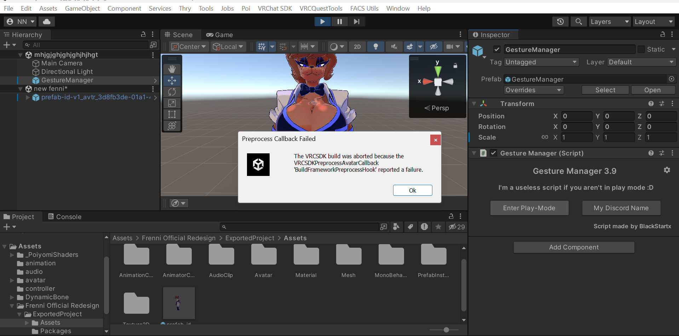
Task: Open prefab object picker circle
Action: pyautogui.click(x=671, y=79)
